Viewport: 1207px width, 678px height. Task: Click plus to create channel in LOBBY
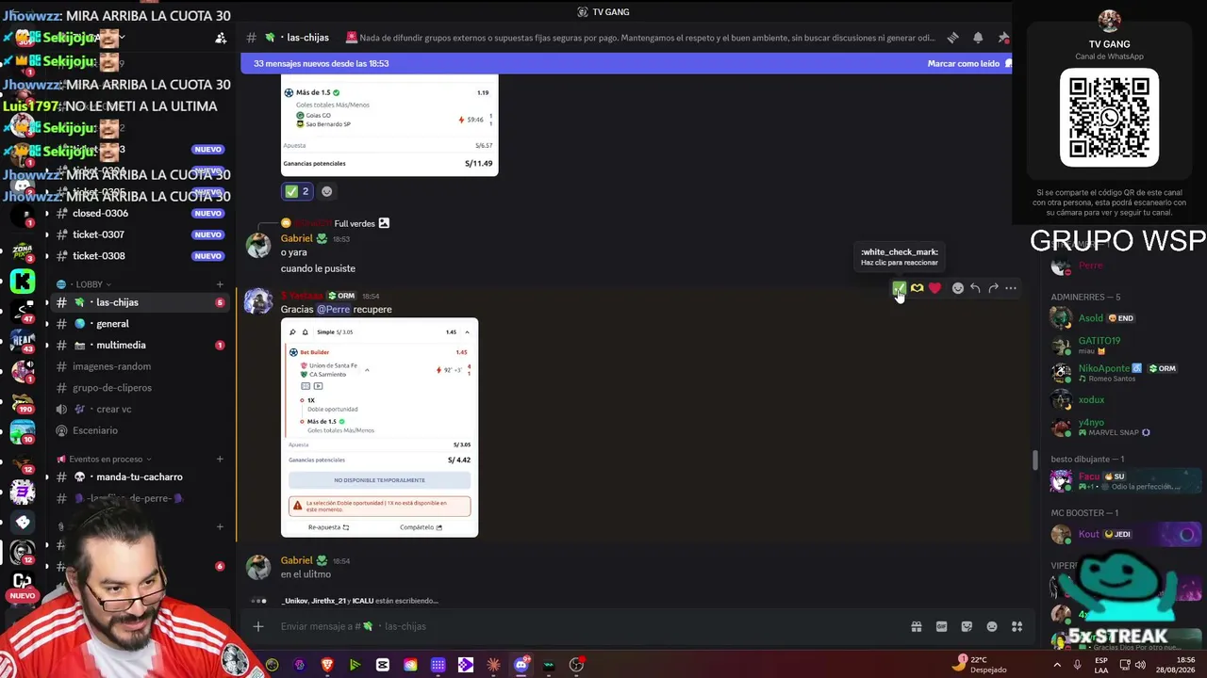click(220, 284)
